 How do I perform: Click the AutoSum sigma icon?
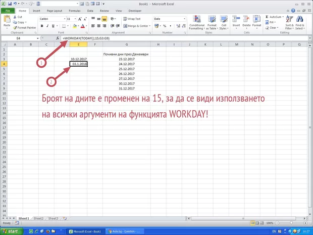click(x=267, y=17)
